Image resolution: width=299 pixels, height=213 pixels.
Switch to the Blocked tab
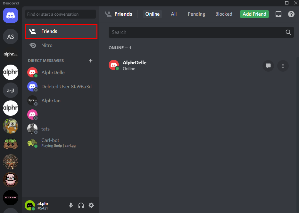pyautogui.click(x=224, y=14)
